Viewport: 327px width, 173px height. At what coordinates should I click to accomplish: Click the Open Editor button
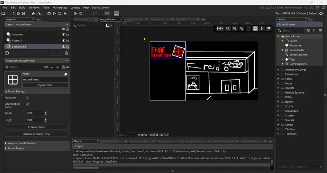[x=45, y=85]
